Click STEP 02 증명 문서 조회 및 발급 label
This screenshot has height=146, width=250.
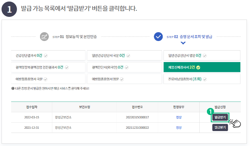coord(189,37)
